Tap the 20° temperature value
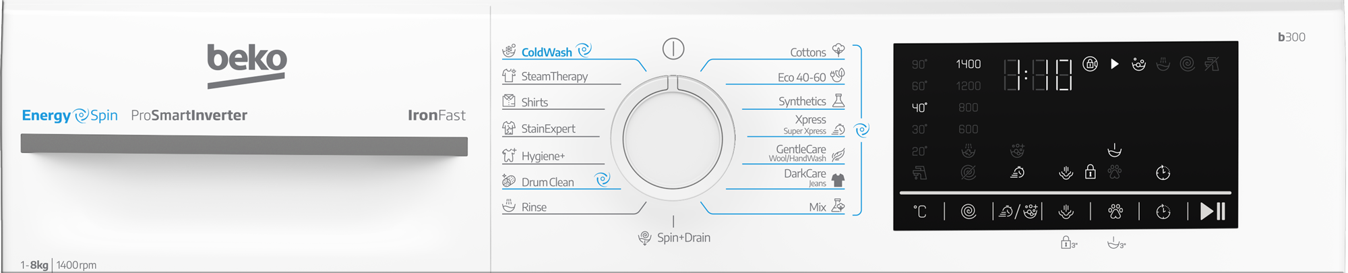 (919, 151)
